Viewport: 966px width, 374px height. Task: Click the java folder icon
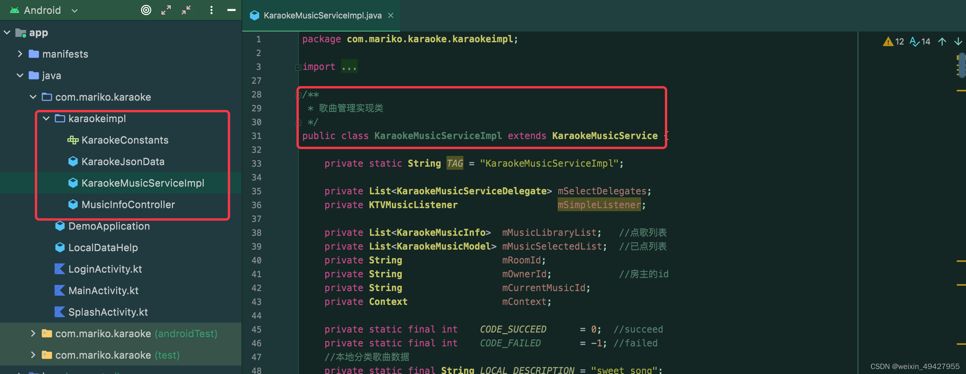tap(34, 76)
